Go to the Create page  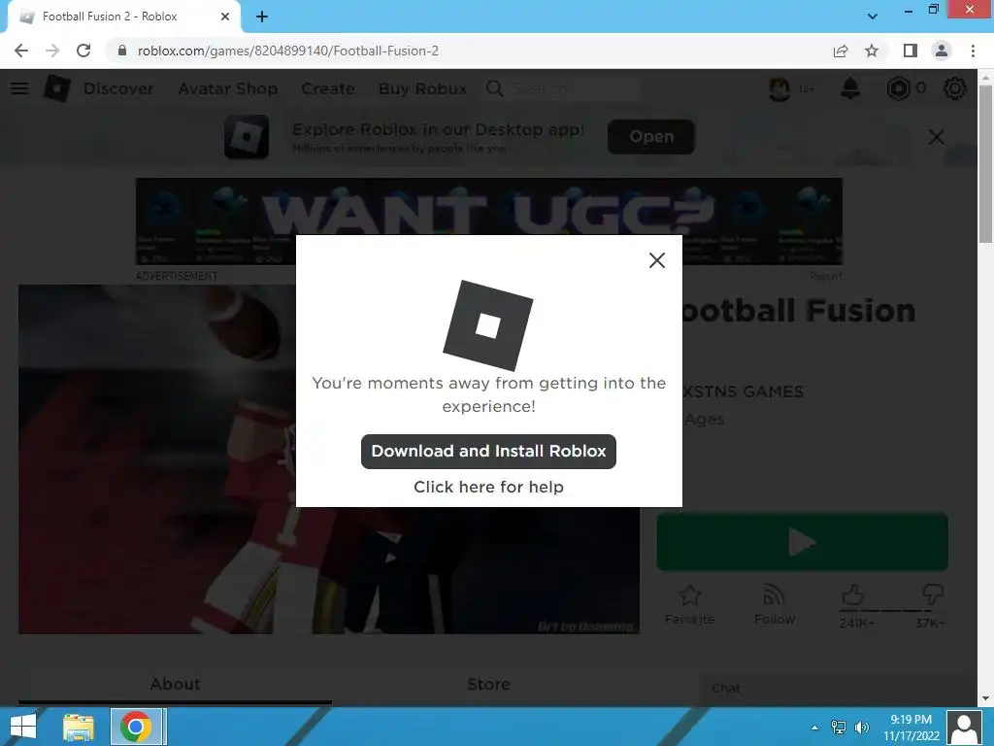tap(328, 88)
